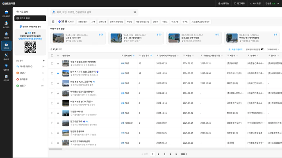Open the 착공일 filter chip
The width and height of the screenshot is (282, 158).
pyautogui.click(x=130, y=22)
